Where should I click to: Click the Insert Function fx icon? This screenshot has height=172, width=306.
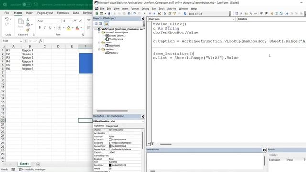point(40,41)
